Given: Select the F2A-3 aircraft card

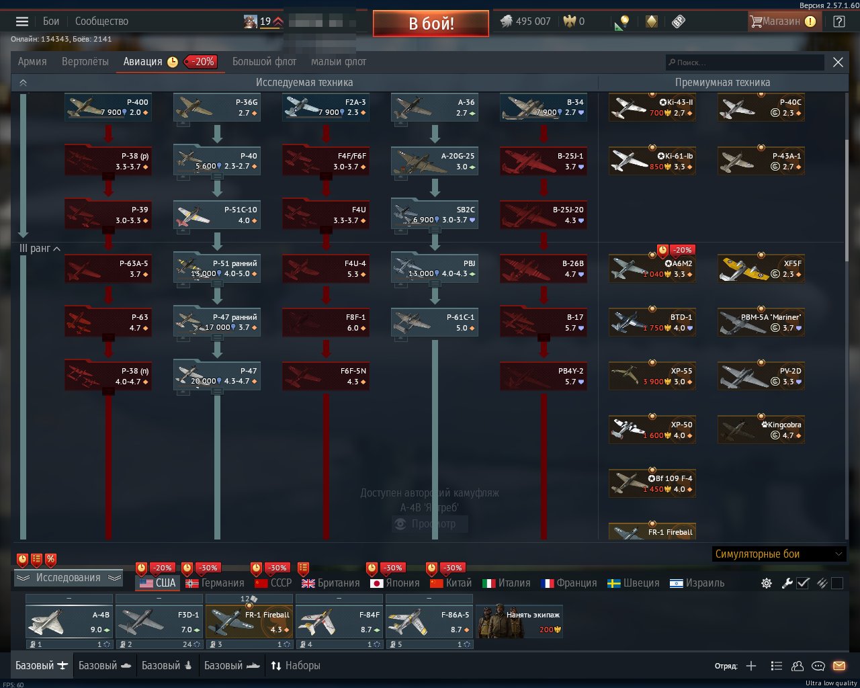Looking at the screenshot, I should pyautogui.click(x=326, y=107).
